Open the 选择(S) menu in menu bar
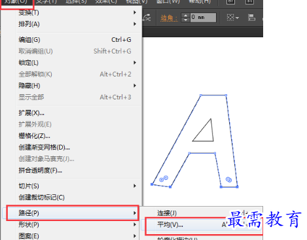307x240 pixels. pos(76,2)
